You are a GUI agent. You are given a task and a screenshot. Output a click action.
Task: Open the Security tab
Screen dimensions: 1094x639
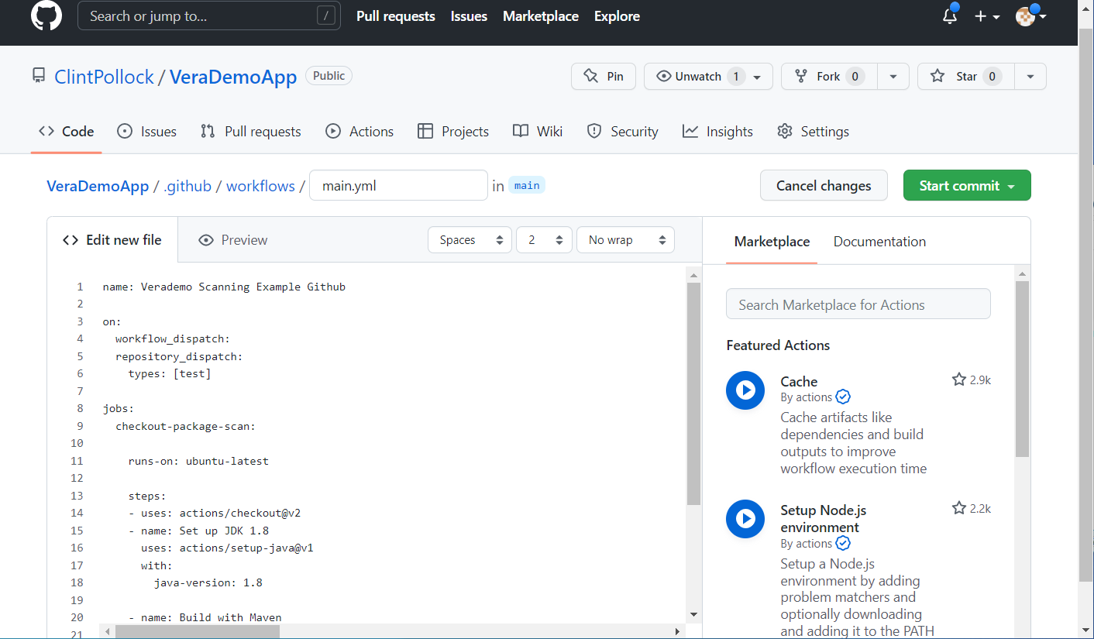622,132
